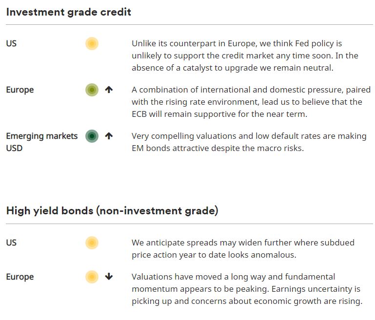Click the yellow rating circle for Europe high yield

click(x=92, y=277)
